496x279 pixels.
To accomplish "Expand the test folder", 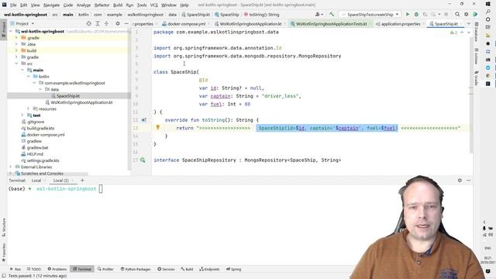I will (22, 115).
